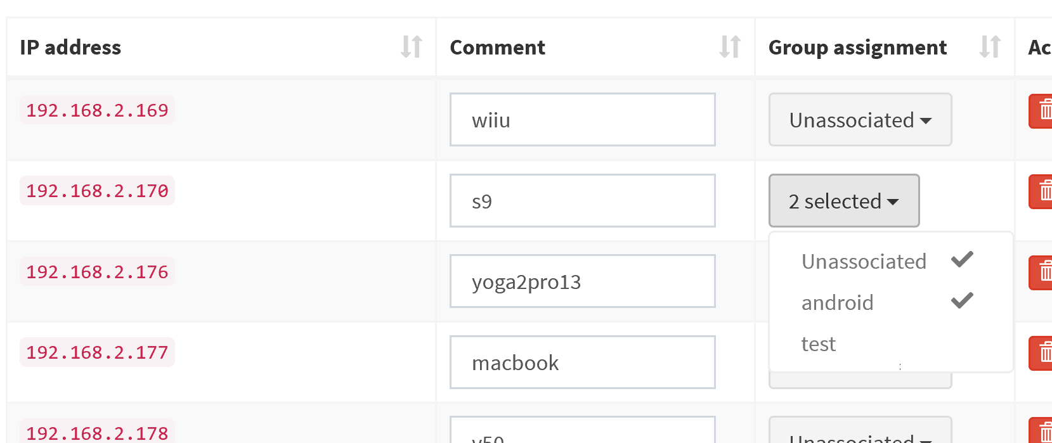Delete the macbook client entry
The width and height of the screenshot is (1052, 443).
[x=1043, y=353]
